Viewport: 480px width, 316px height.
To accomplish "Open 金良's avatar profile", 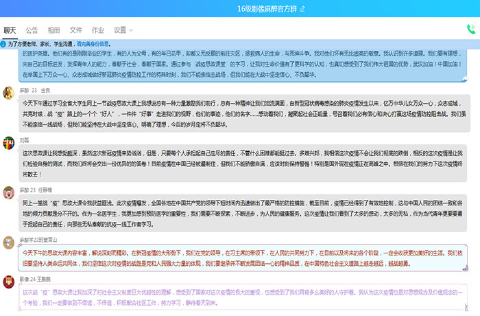I will (x=8, y=93).
